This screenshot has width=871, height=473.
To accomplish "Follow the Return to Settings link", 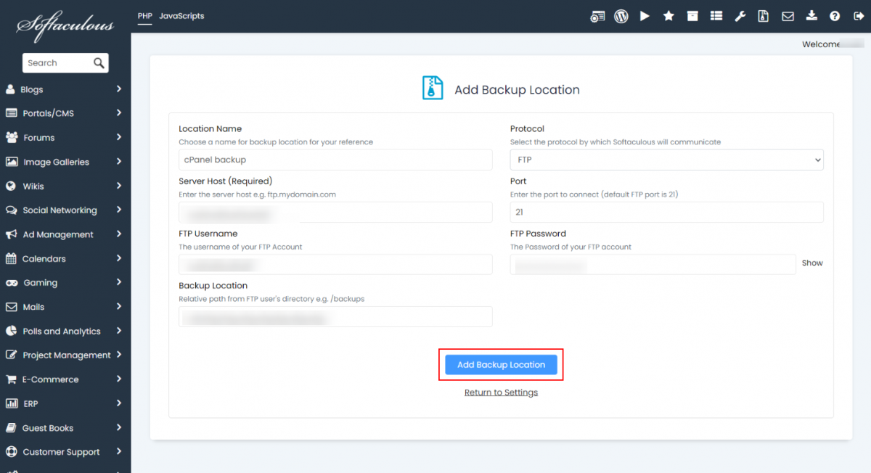I will (x=501, y=392).
